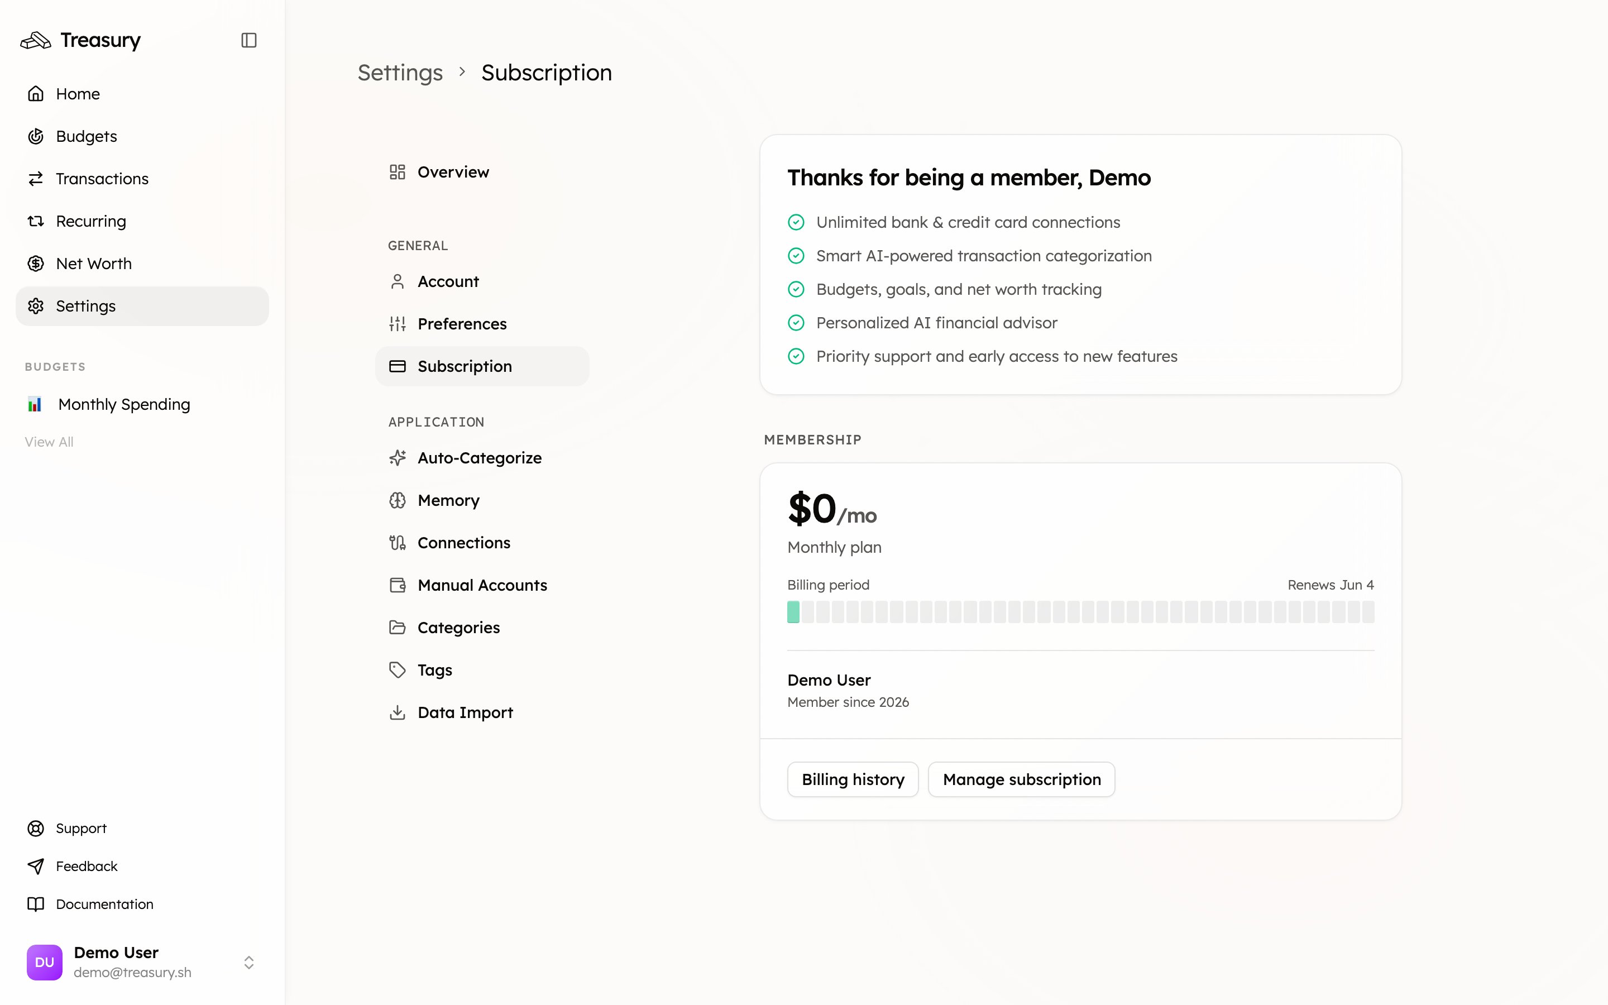This screenshot has height=1005, width=1608.
Task: Click the Account person icon
Action: 398,282
